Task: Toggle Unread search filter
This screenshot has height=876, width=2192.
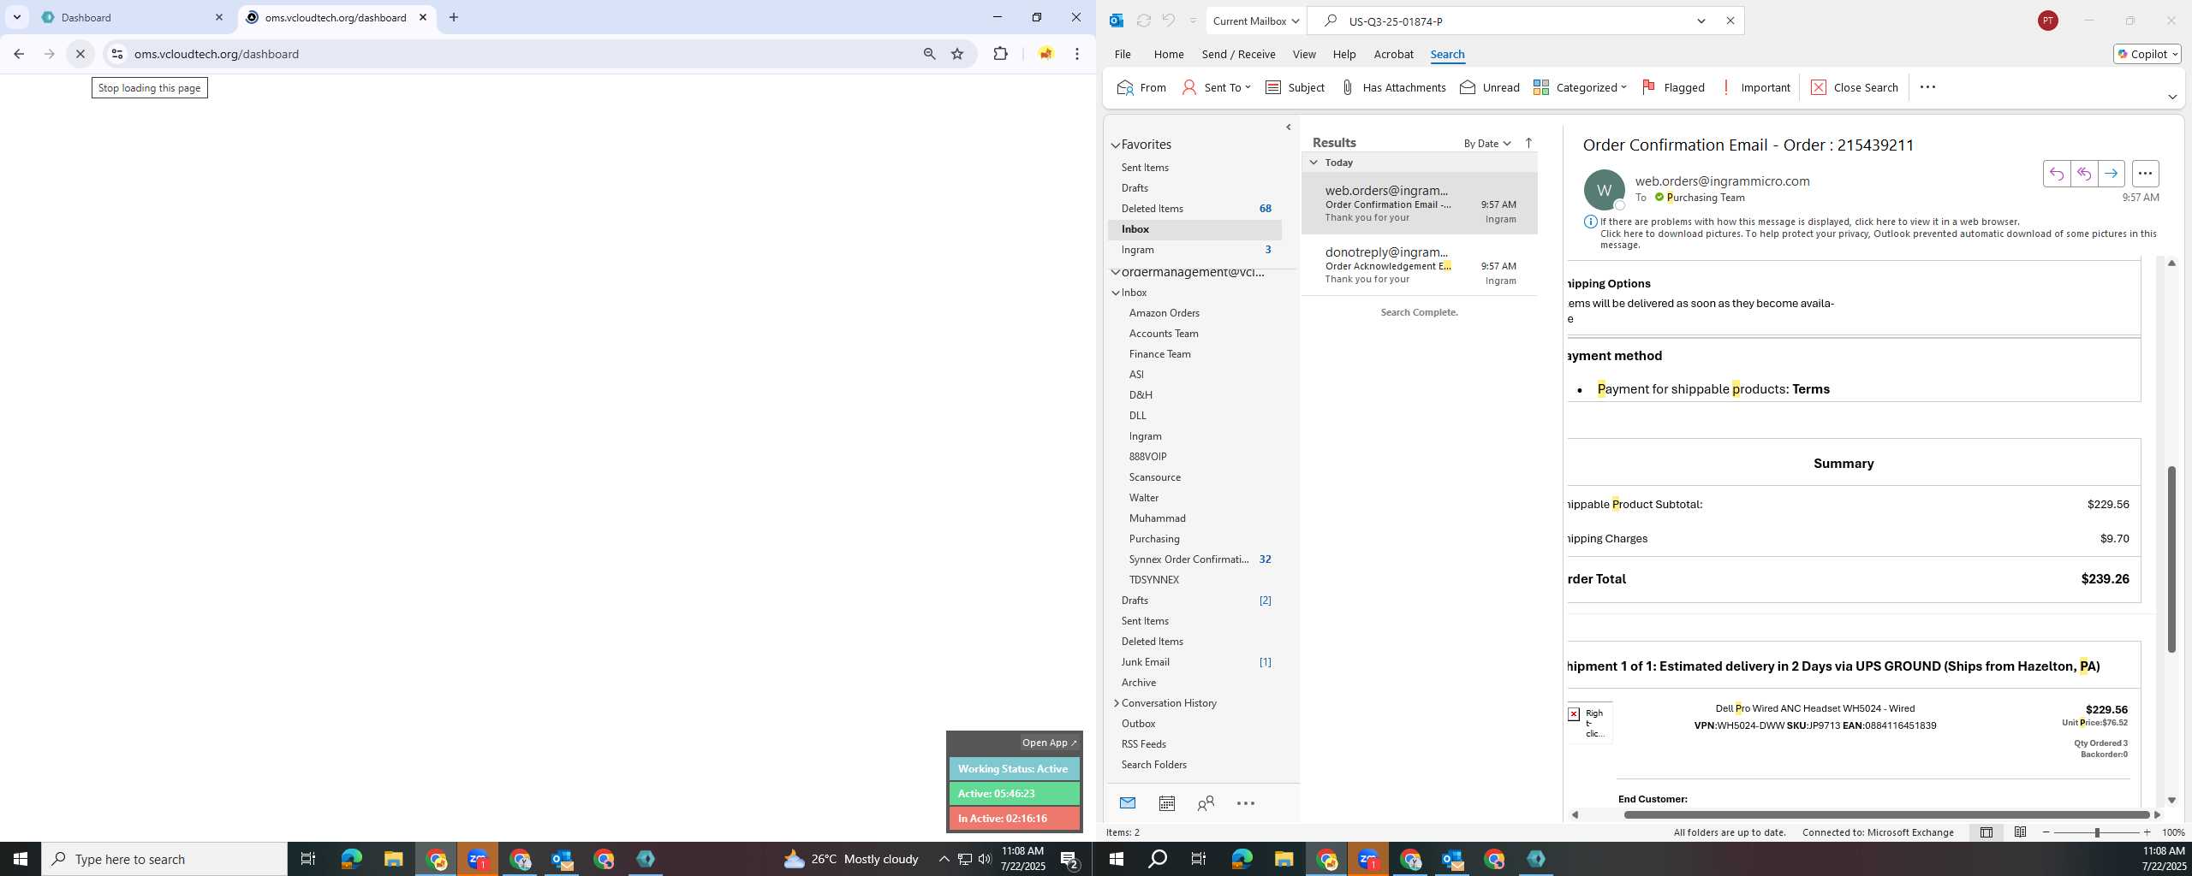Action: point(1490,87)
